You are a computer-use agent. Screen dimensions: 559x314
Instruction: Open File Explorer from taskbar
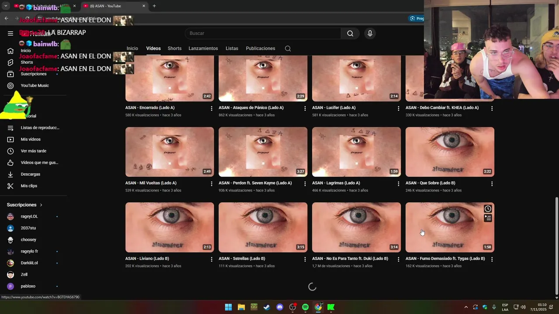[x=241, y=307]
